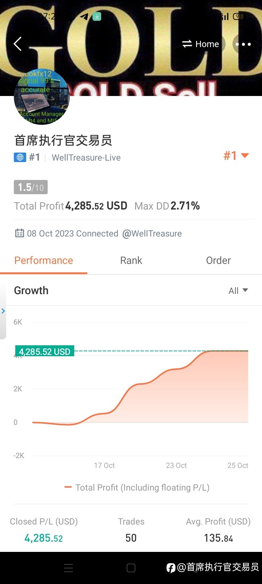Switch to the Rank tab
Image resolution: width=262 pixels, height=584 pixels.
131,261
